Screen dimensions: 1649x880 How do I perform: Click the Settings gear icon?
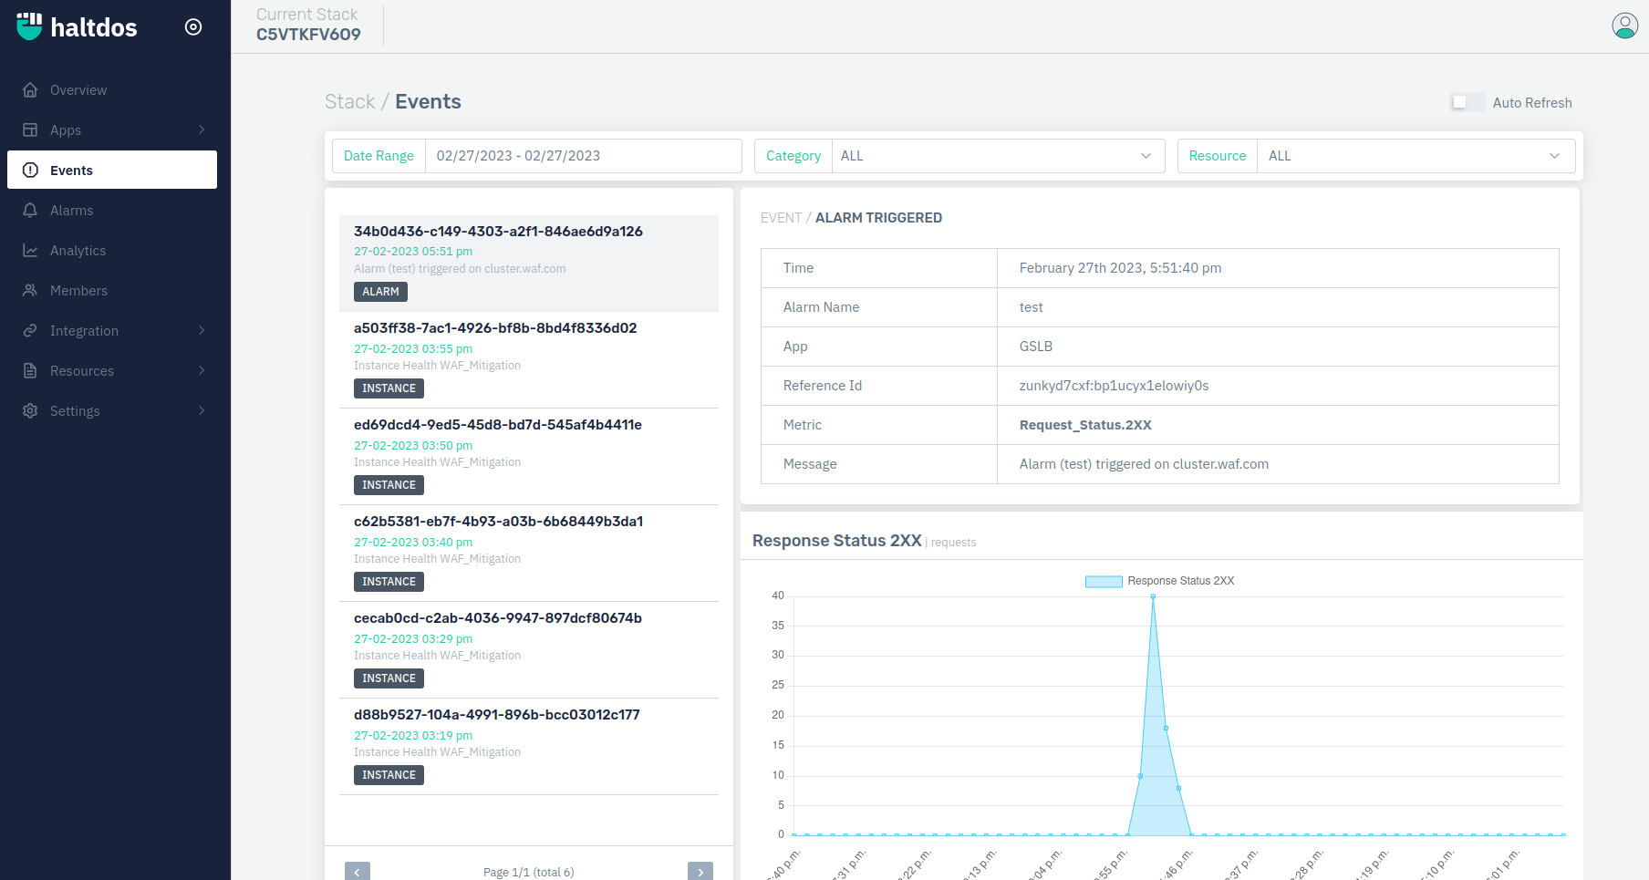point(30,411)
